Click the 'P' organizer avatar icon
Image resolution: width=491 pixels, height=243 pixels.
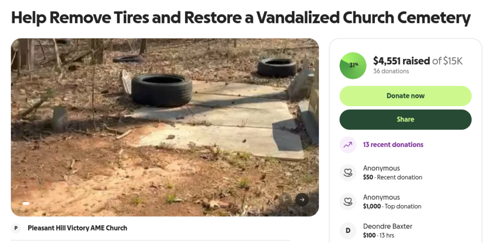click(x=16, y=228)
